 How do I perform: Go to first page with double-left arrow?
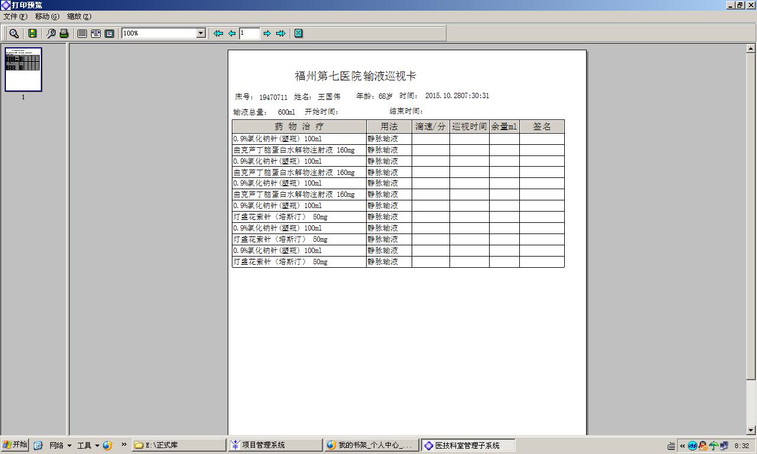[x=218, y=34]
